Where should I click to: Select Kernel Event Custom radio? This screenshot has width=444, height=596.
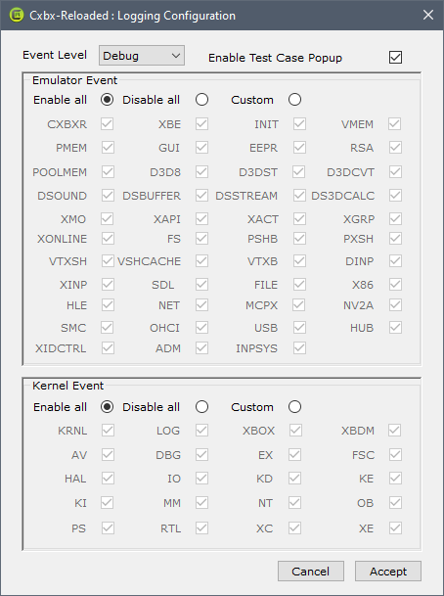pos(294,407)
